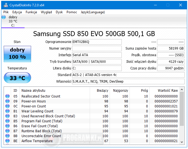Select Erase Fail Count (Total) name

40,126
